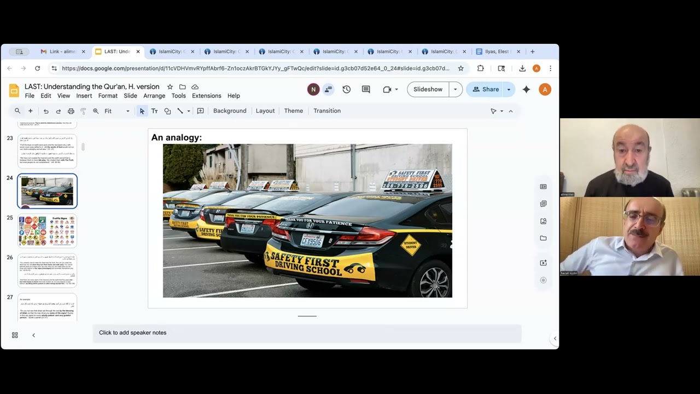Click the Search menus magnifier icon

pyautogui.click(x=17, y=111)
